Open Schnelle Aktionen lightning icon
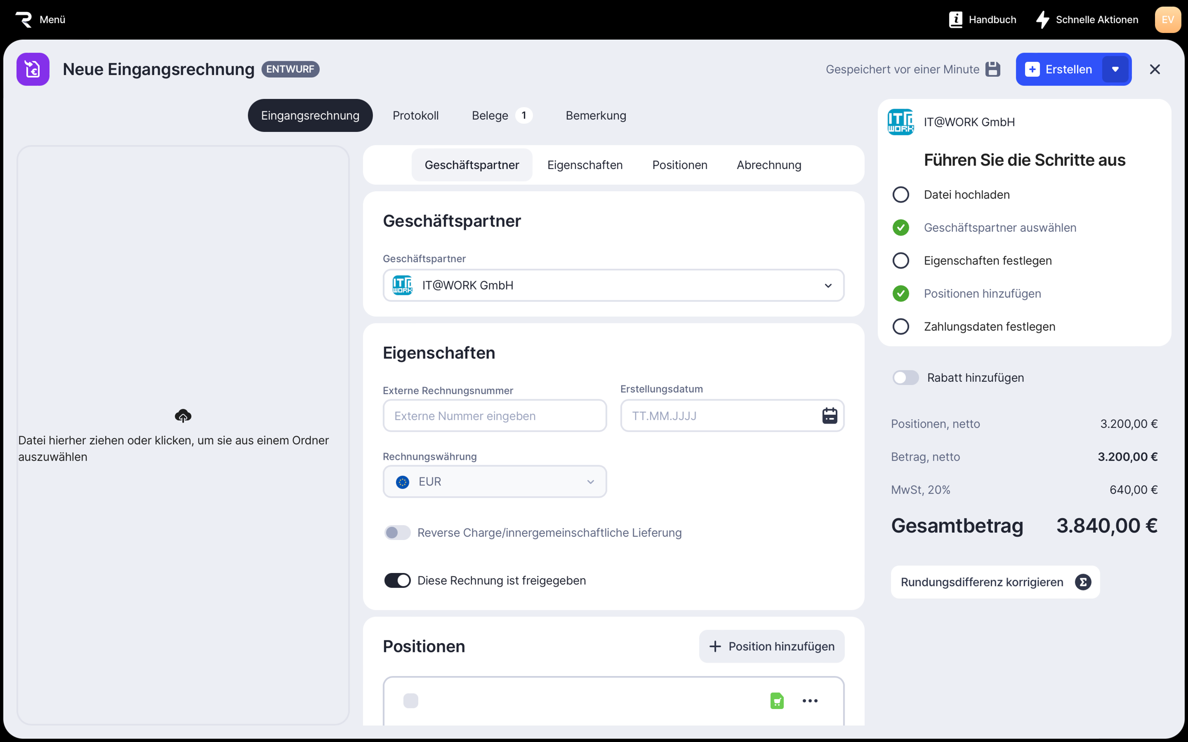Screen dimensions: 1188x742 click(x=1043, y=20)
